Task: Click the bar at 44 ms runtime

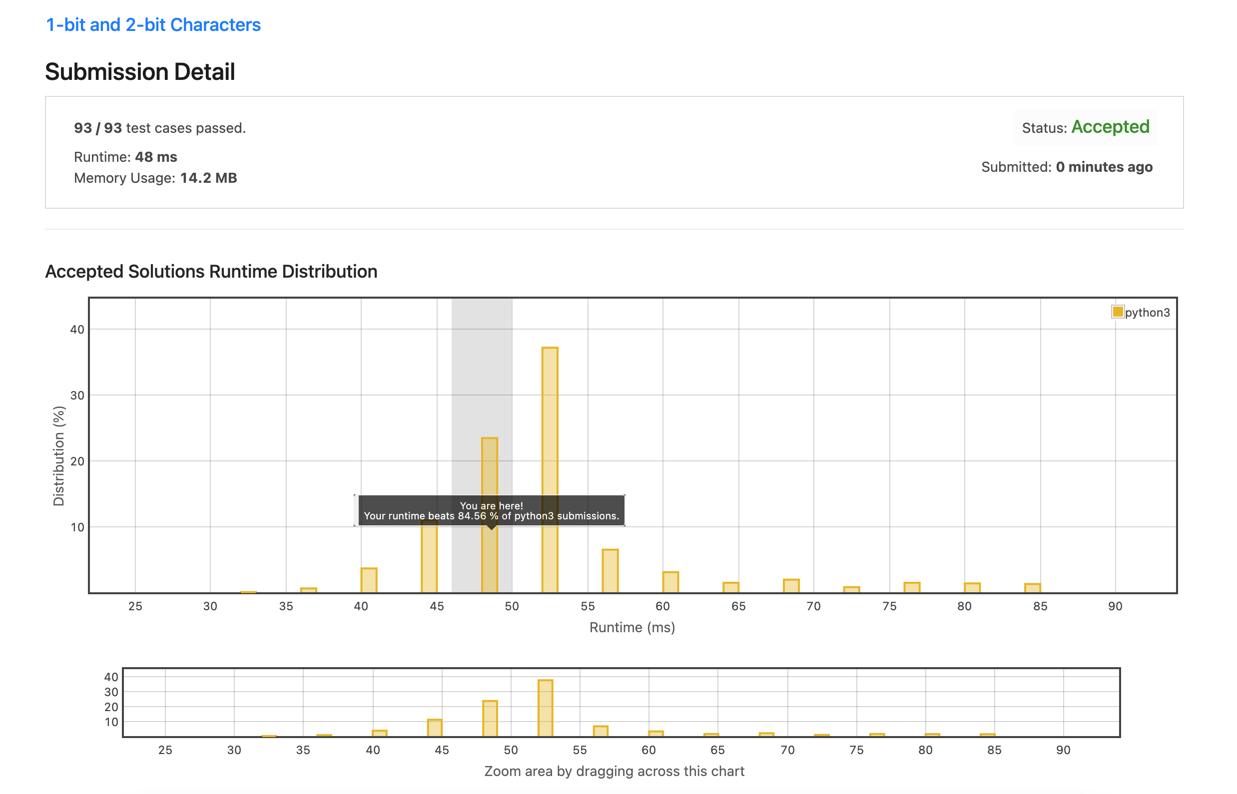Action: pos(429,562)
